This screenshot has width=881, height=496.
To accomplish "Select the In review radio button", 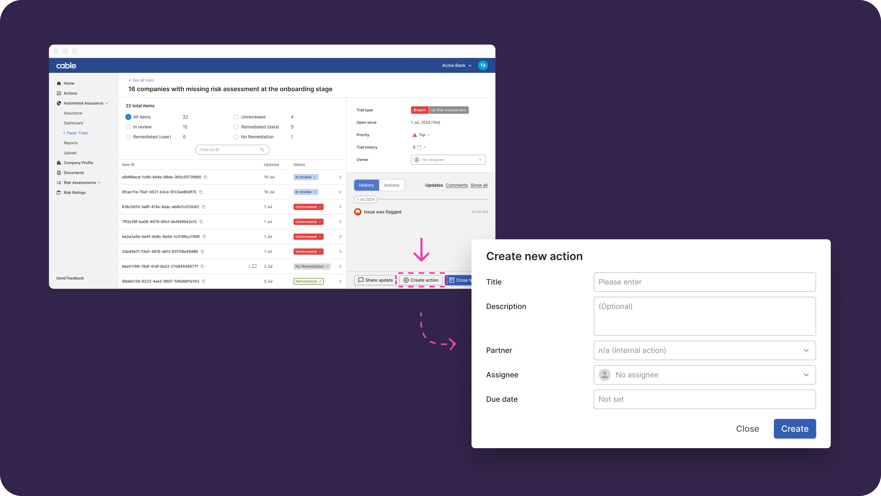I will pos(128,127).
